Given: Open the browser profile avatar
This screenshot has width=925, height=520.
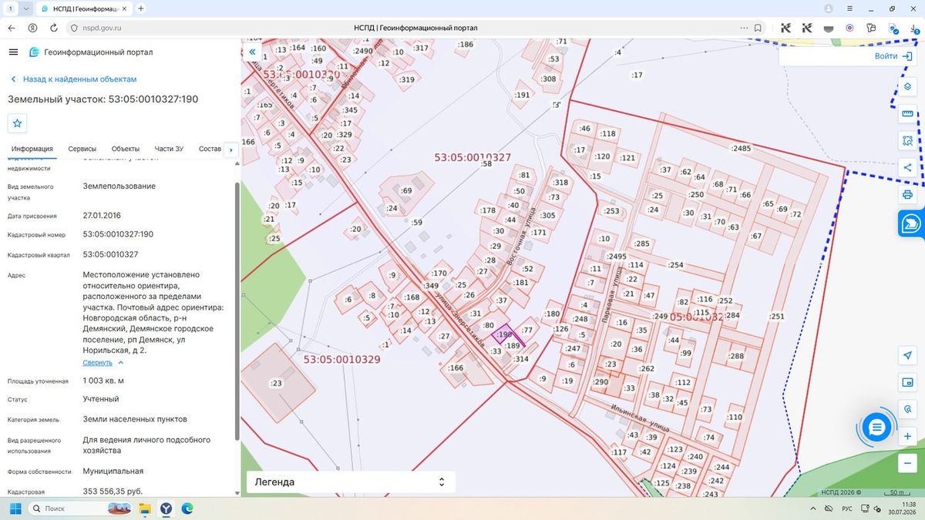Looking at the screenshot, I should pyautogui.click(x=829, y=8).
